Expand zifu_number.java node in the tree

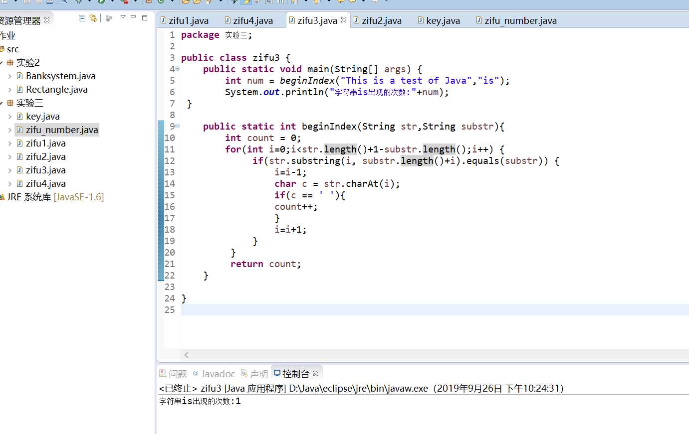pyautogui.click(x=9, y=130)
